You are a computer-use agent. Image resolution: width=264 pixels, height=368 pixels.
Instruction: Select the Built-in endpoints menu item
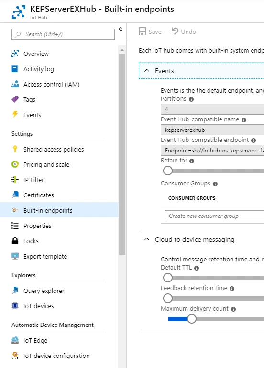point(59,210)
